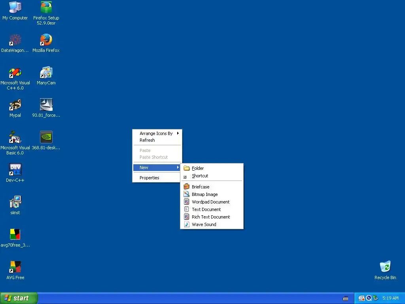Create a new Text Document
The image size is (405, 304).
click(x=212, y=209)
